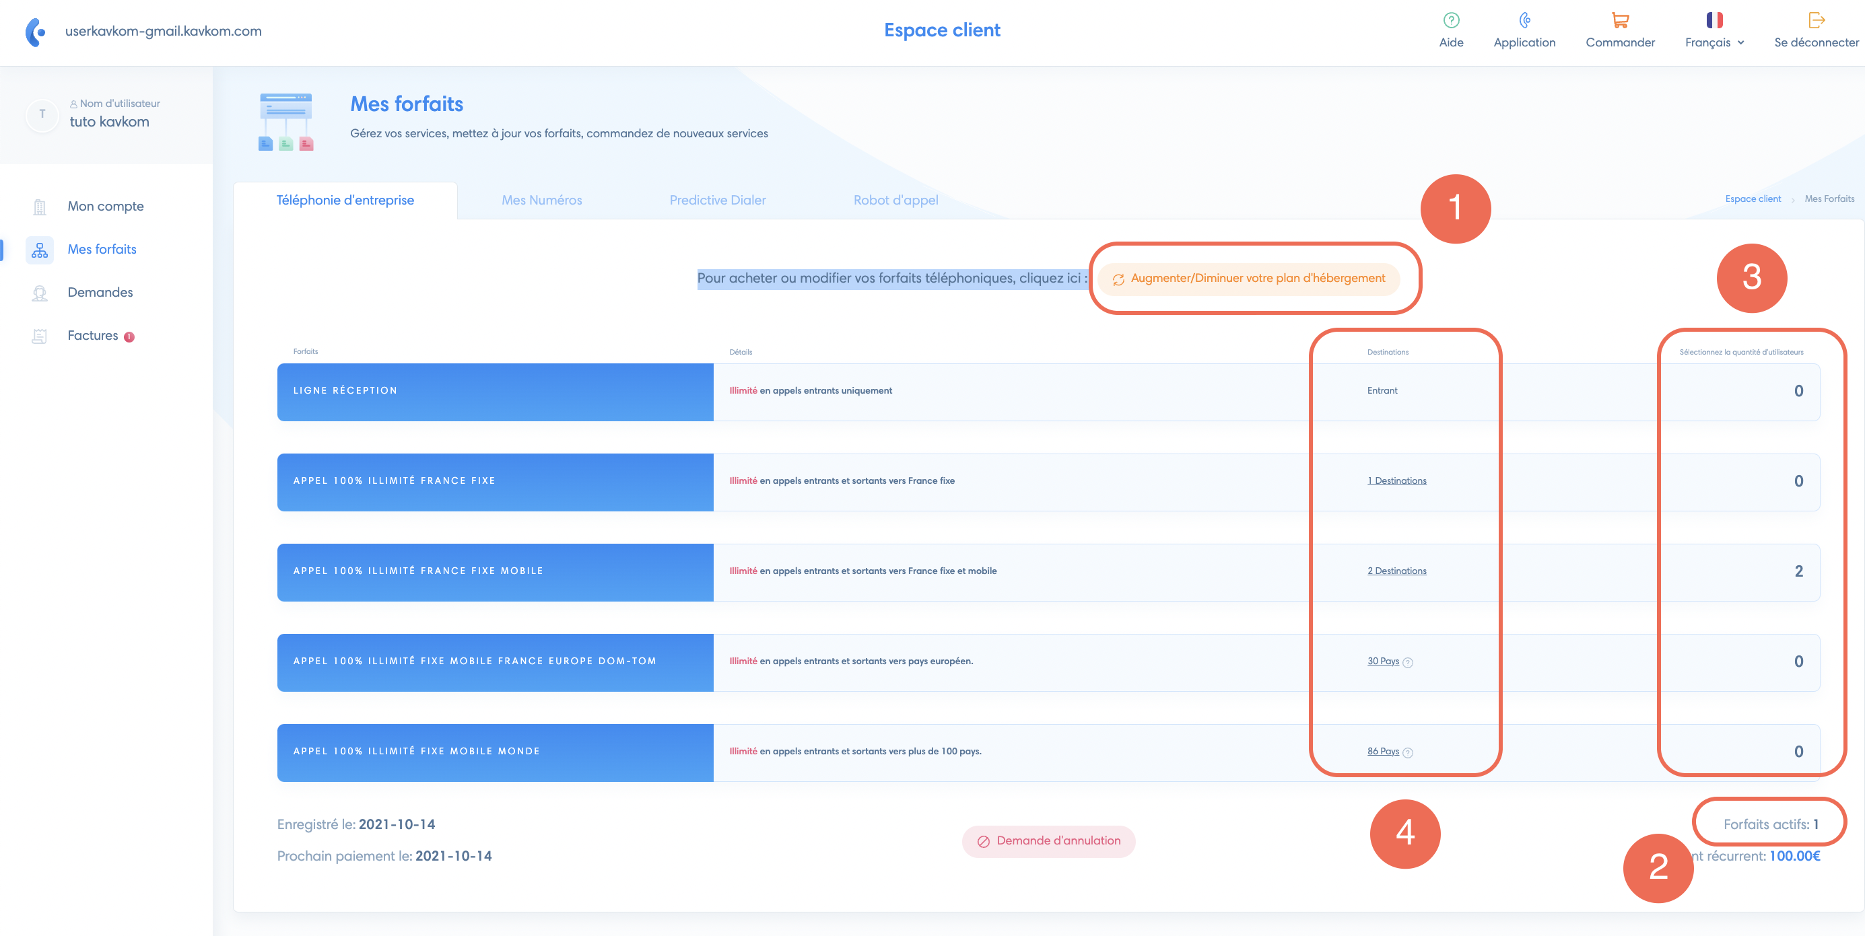Viewport: 1865px width, 936px height.
Task: Click the Mes forfaits network icon
Action: (x=40, y=250)
